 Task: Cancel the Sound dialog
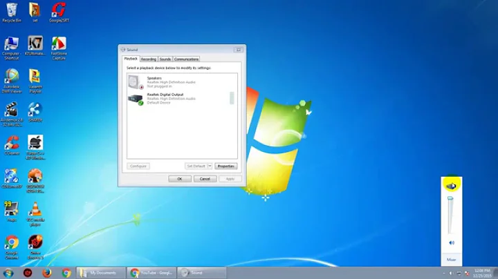(204, 179)
